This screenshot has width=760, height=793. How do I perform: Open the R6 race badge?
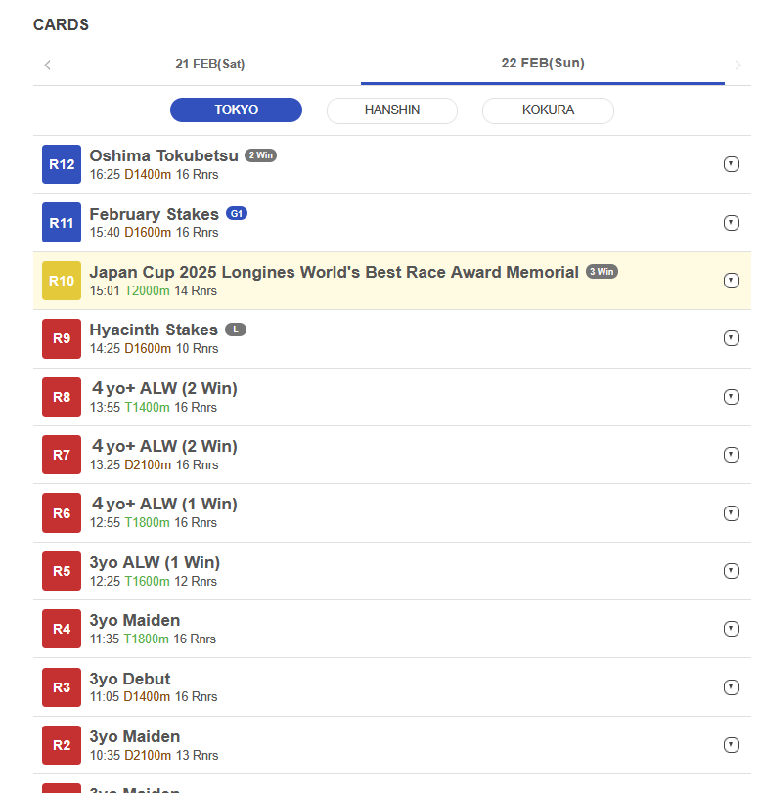coord(62,513)
